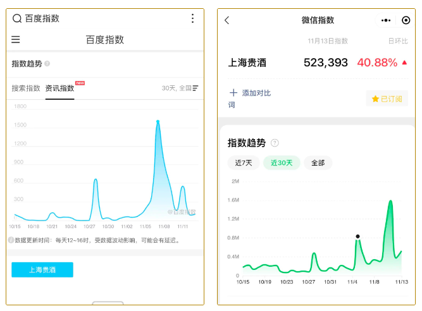Click the 1500 axis label on Baidu chart

coord(20,125)
